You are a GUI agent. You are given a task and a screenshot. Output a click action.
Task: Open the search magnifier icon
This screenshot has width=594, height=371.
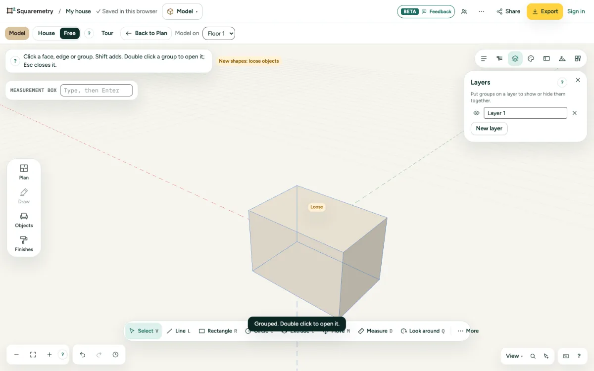(x=533, y=356)
